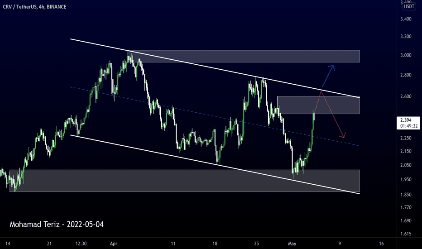Click the 1.950 price axis label
The image size is (422, 249).
click(406, 180)
